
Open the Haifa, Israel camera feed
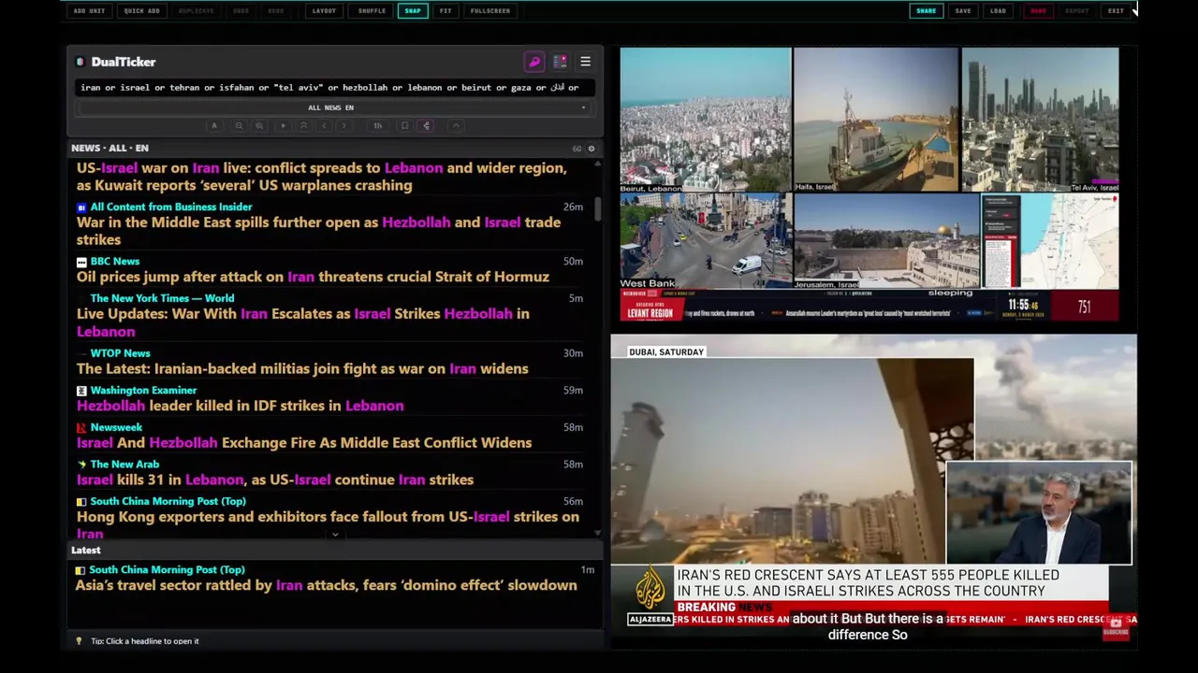[876, 120]
